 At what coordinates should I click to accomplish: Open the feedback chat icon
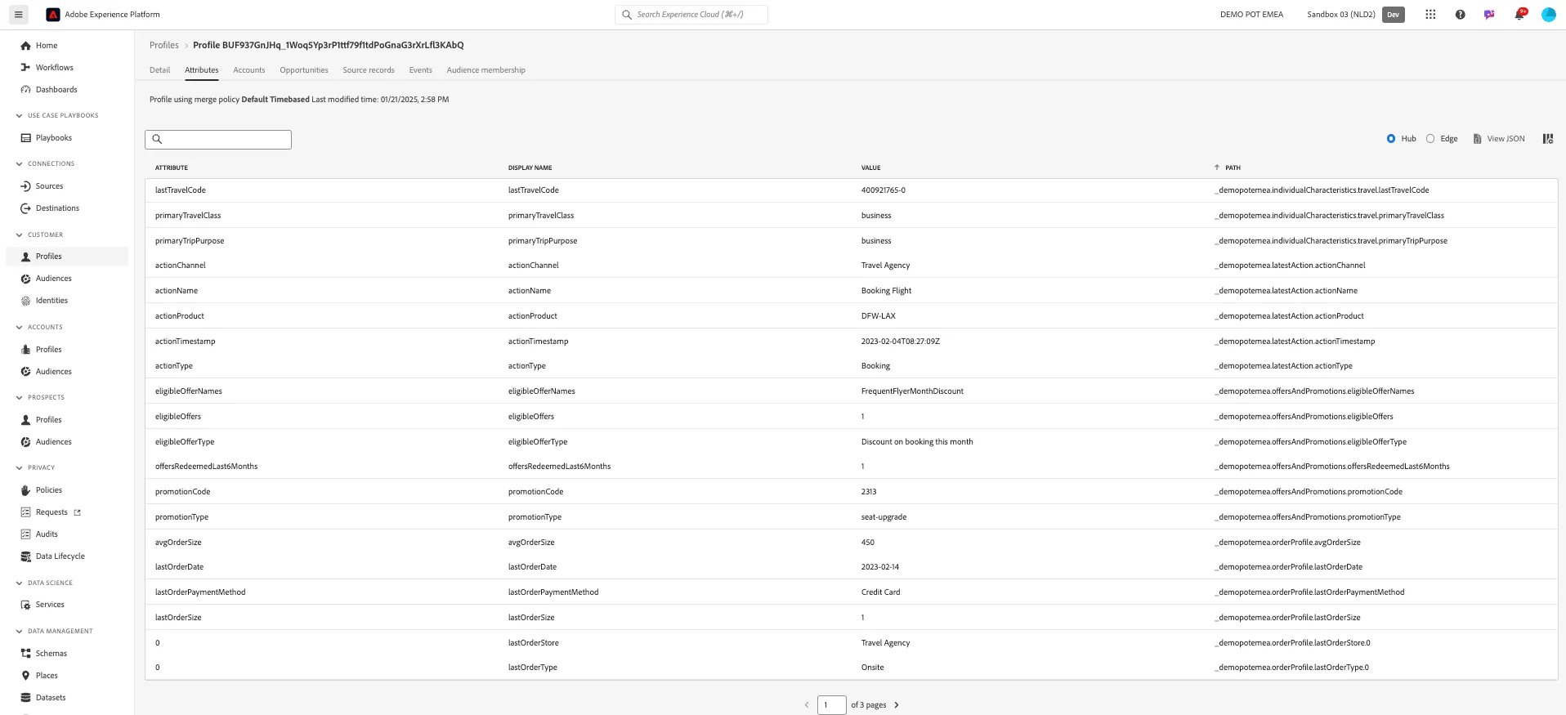pos(1489,15)
